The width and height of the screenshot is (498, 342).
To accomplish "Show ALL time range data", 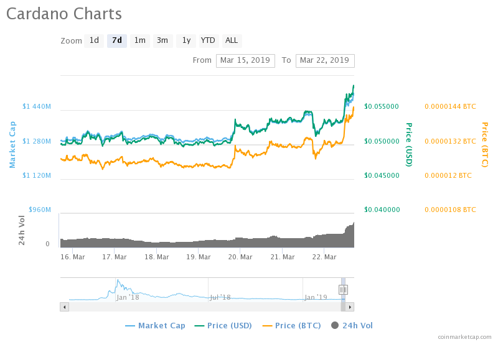I will pyautogui.click(x=232, y=41).
